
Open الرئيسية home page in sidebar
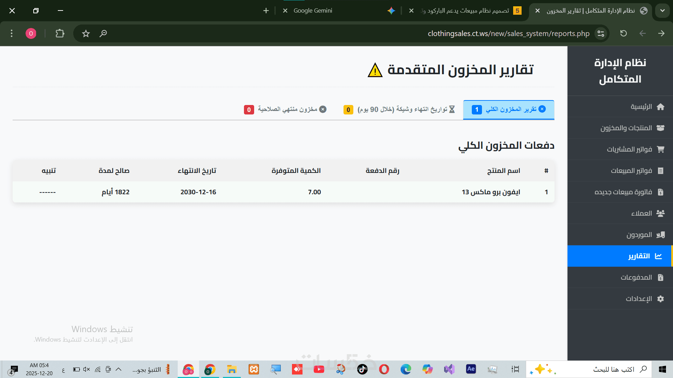click(x=641, y=107)
